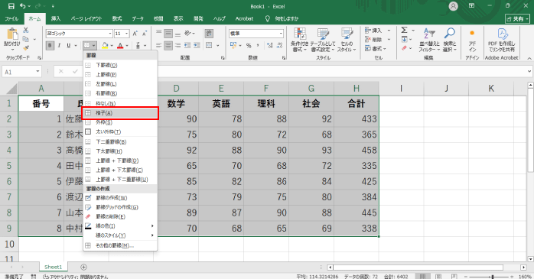Toggle Bold formatting

(x=50, y=45)
